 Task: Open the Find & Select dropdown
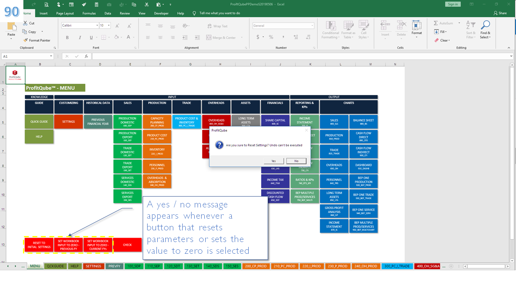click(485, 30)
